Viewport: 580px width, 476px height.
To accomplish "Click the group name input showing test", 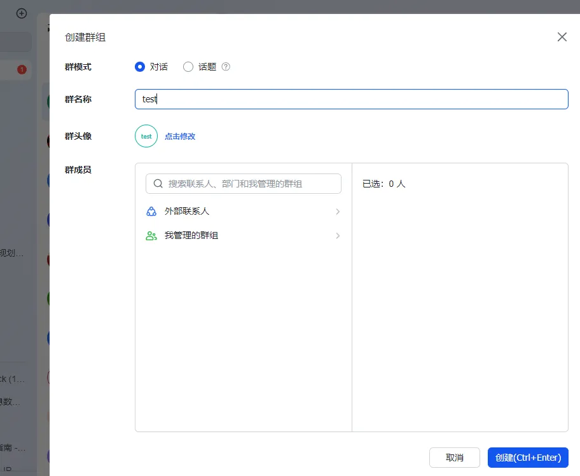I will coord(352,99).
